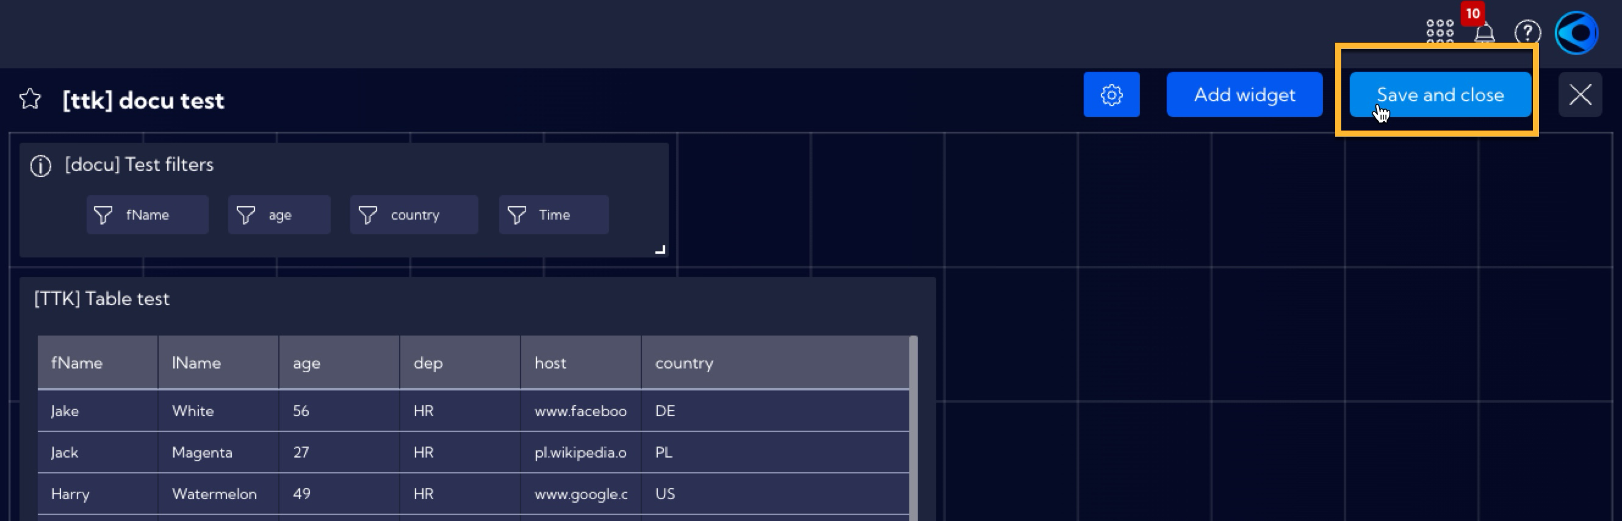Image resolution: width=1622 pixels, height=521 pixels.
Task: Select the cell 'www.google.c'
Action: 581,494
